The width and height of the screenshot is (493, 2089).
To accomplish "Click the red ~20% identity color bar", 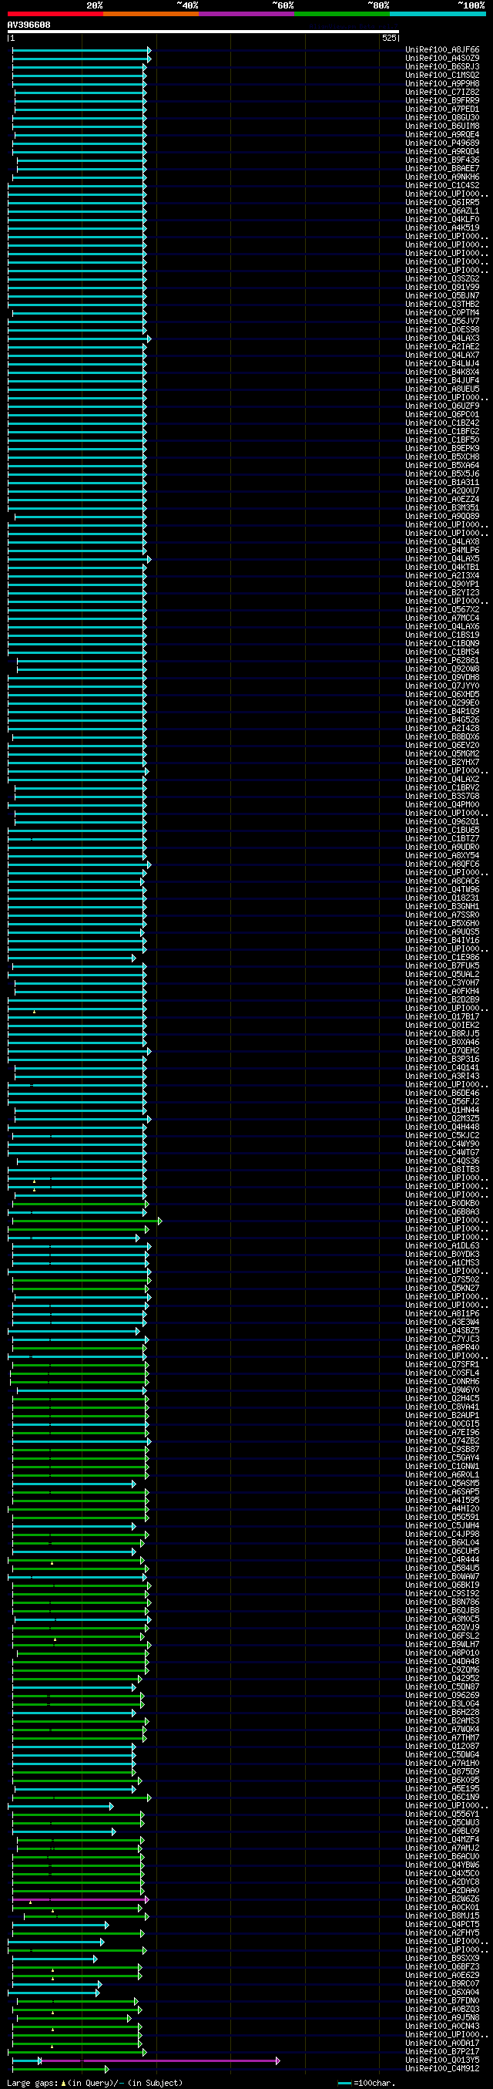I will coord(55,14).
